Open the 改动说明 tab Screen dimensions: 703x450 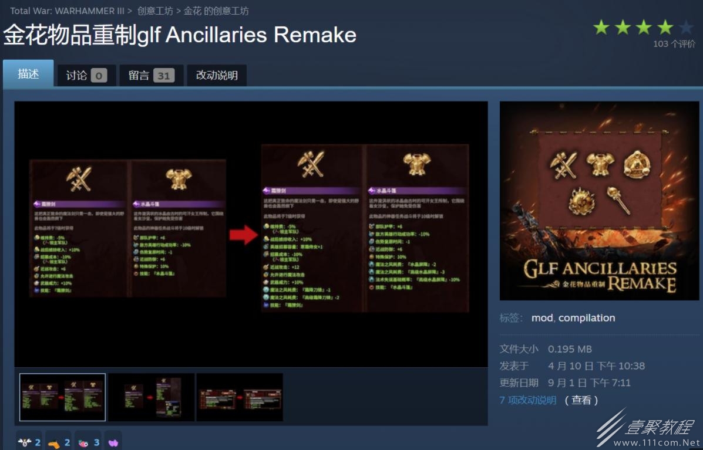(x=217, y=75)
